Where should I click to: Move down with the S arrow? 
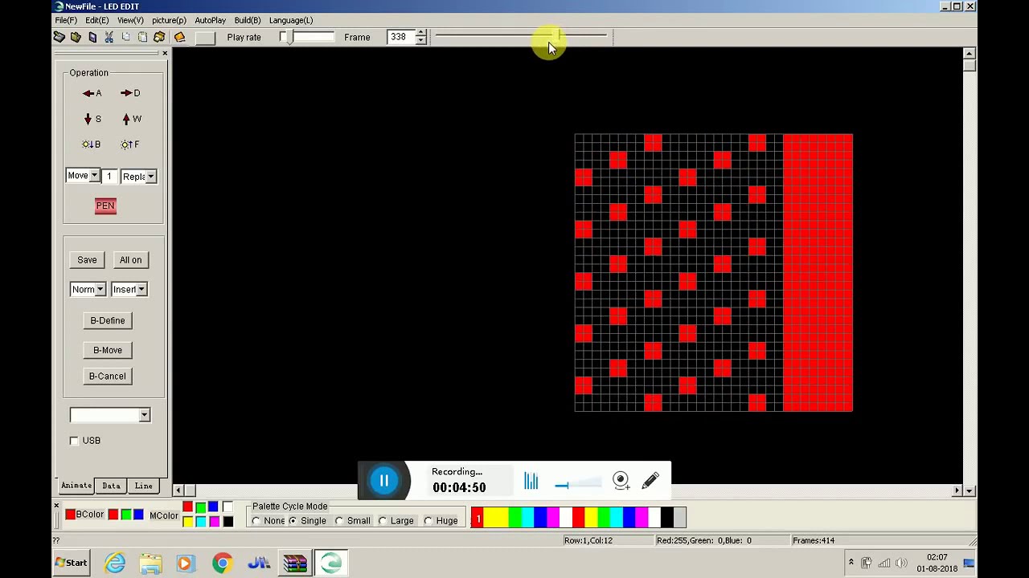[92, 119]
